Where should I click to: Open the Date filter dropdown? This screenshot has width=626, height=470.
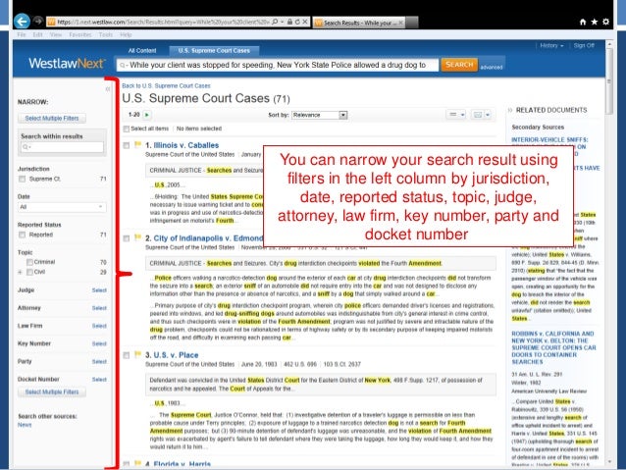coord(62,207)
